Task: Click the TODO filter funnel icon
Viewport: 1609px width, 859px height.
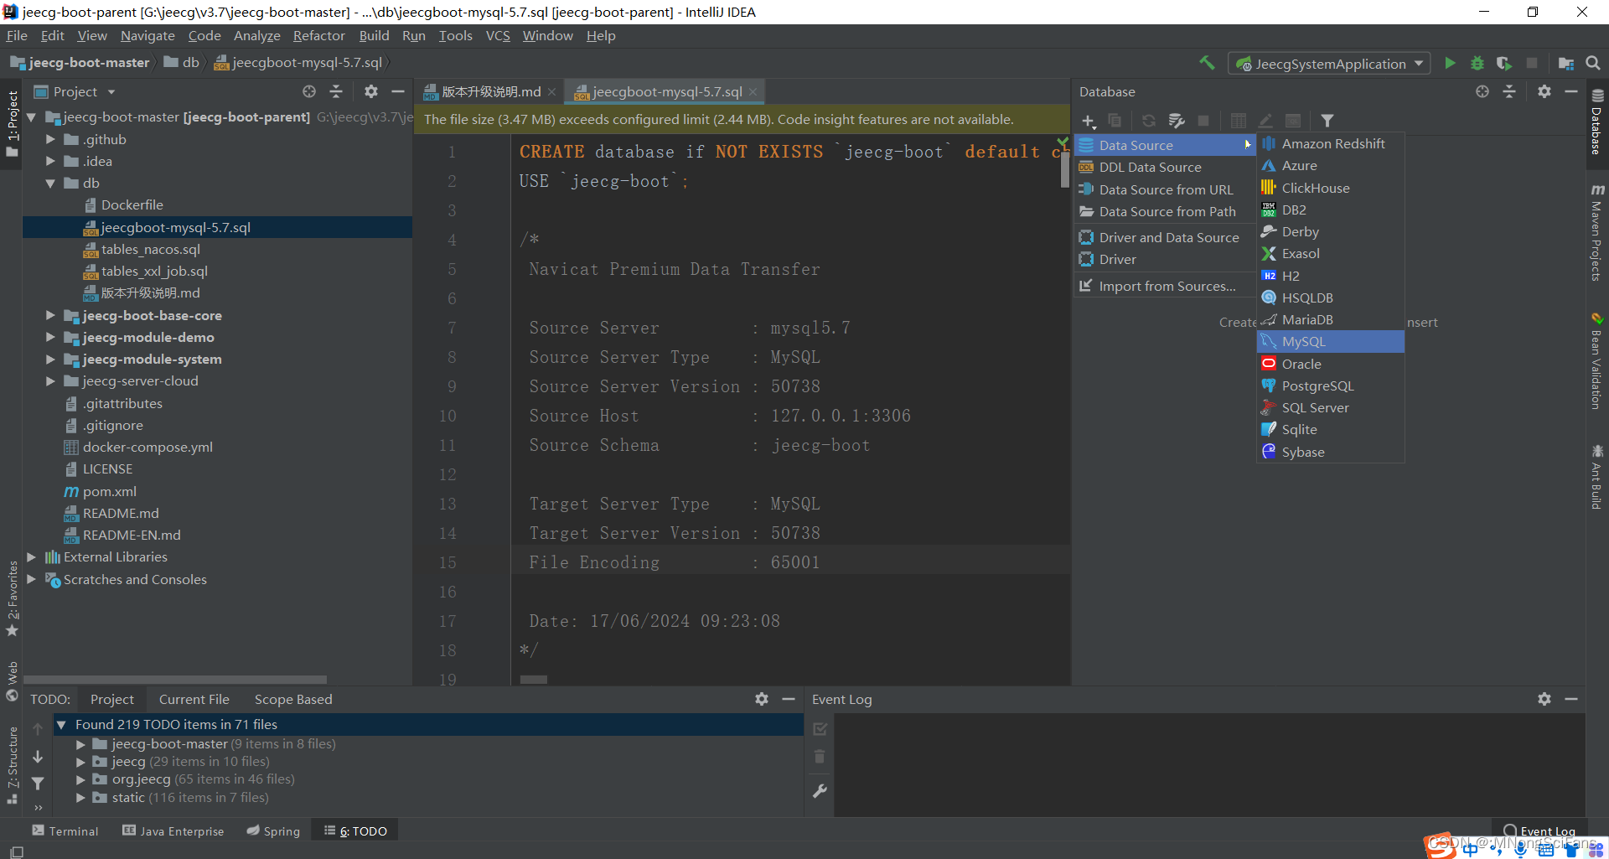Action: [38, 783]
